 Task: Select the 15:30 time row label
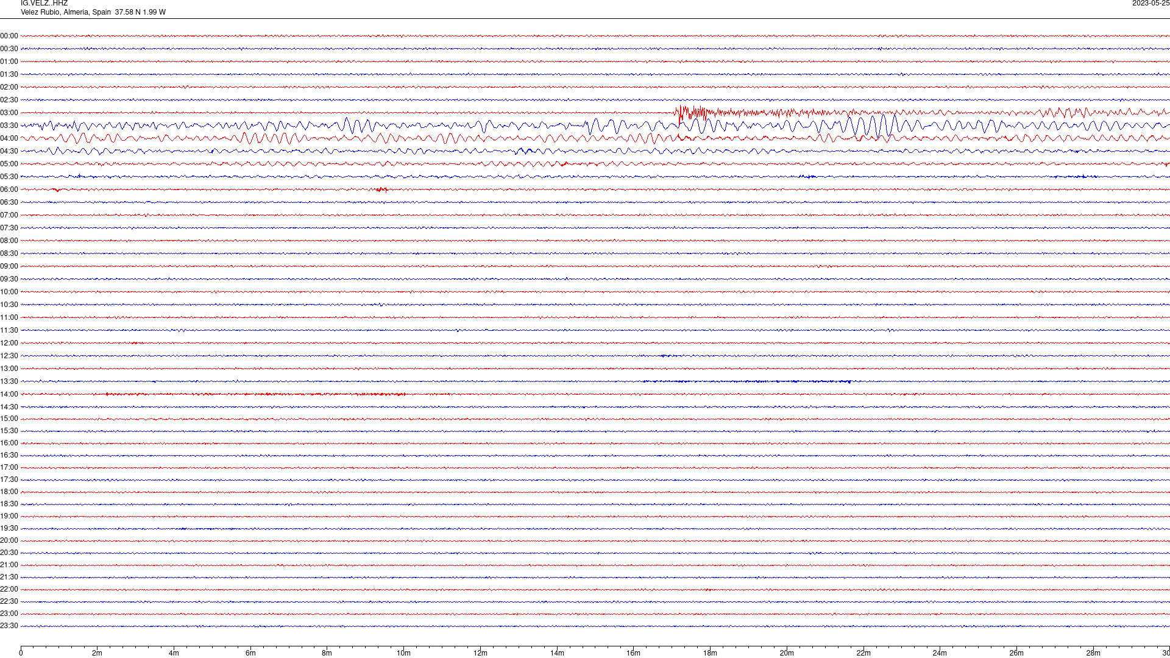9,431
